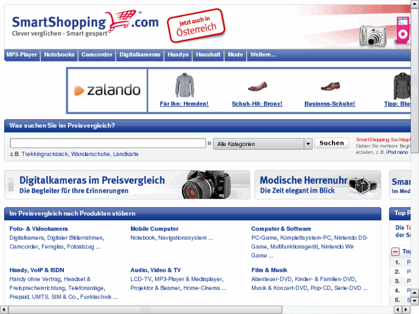Image resolution: width=419 pixels, height=314 pixels.
Task: Click the scroll left arrow at bottom left
Action: pos(3,309)
